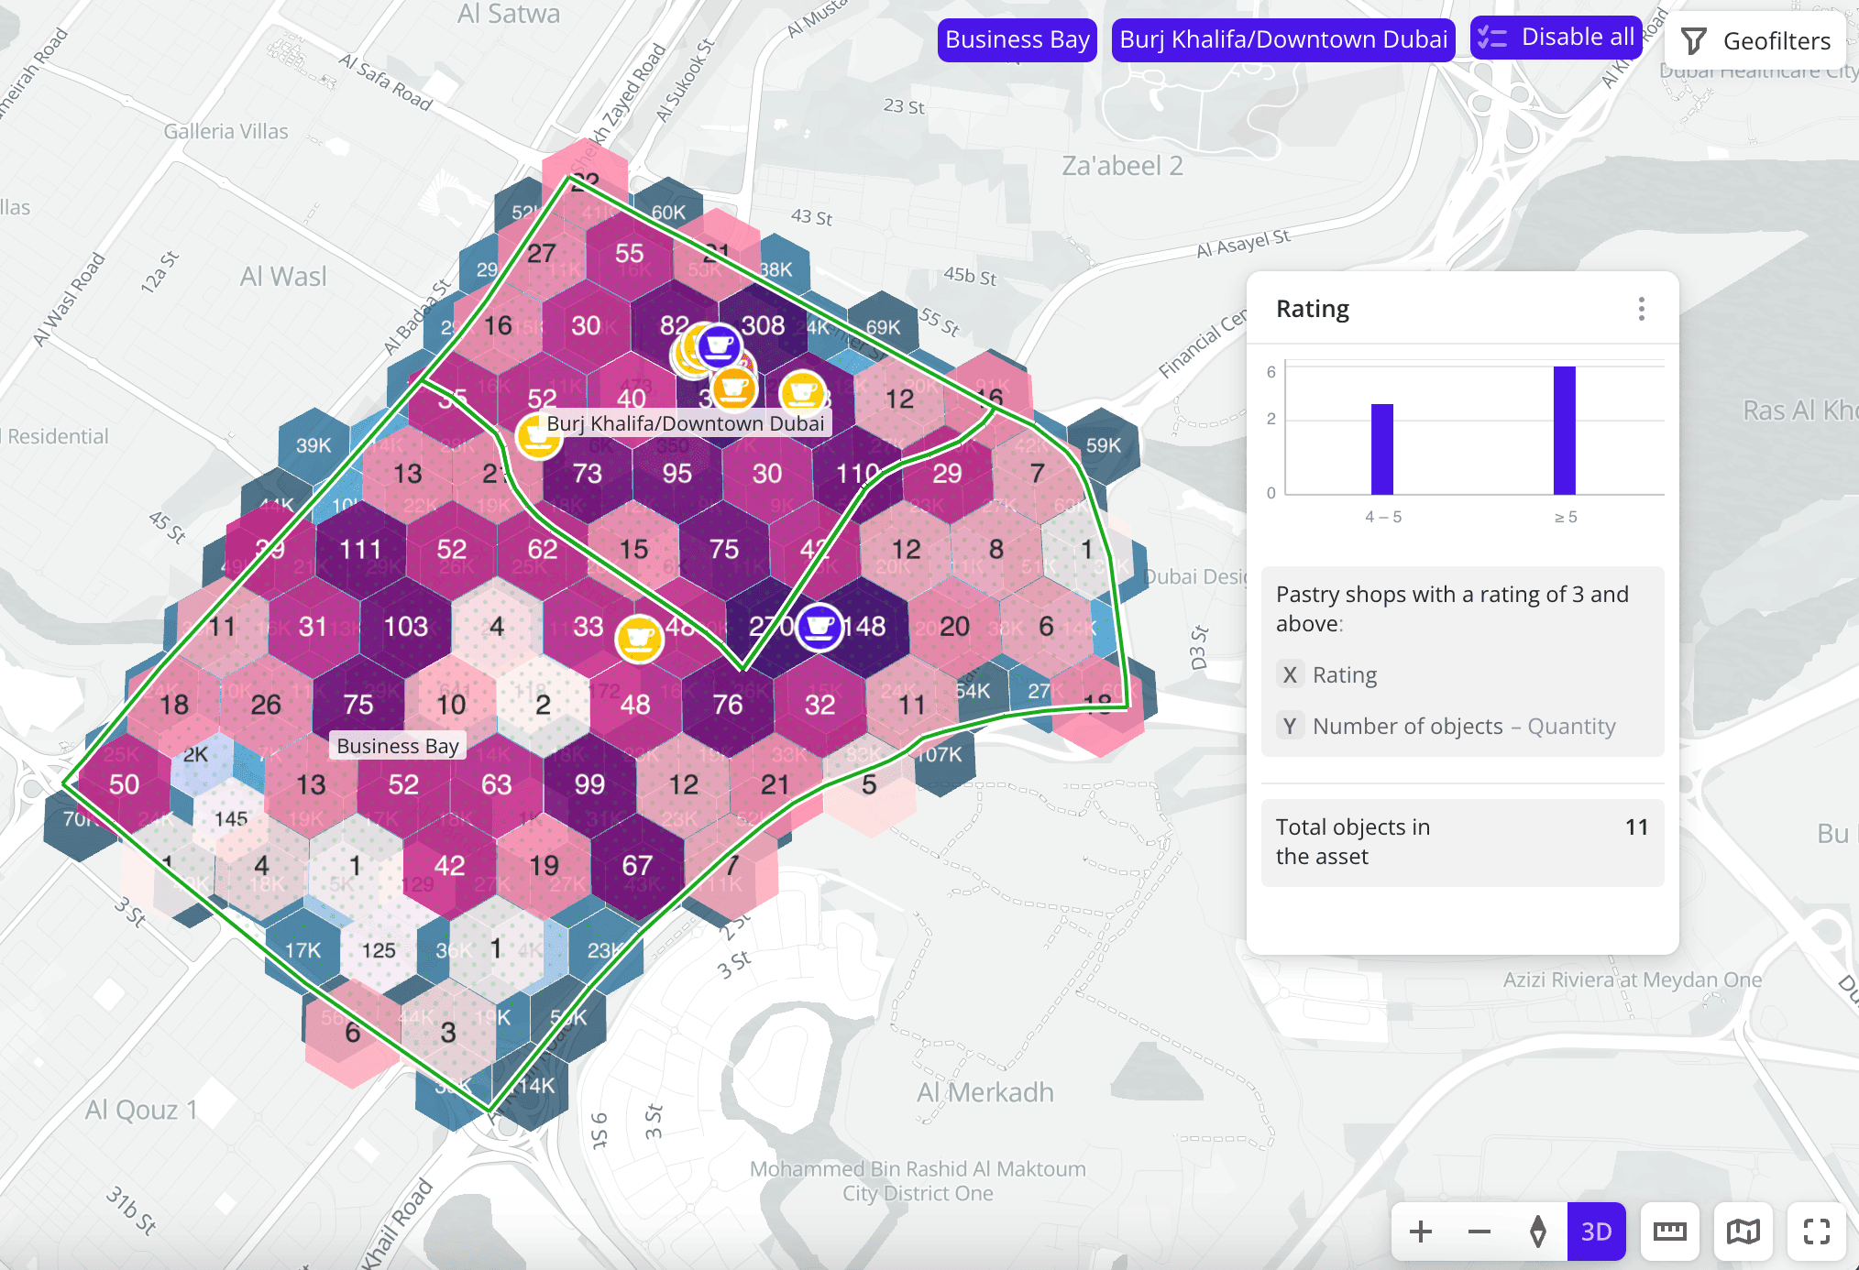Click the Business Bay map label
The image size is (1859, 1270).
tap(397, 746)
